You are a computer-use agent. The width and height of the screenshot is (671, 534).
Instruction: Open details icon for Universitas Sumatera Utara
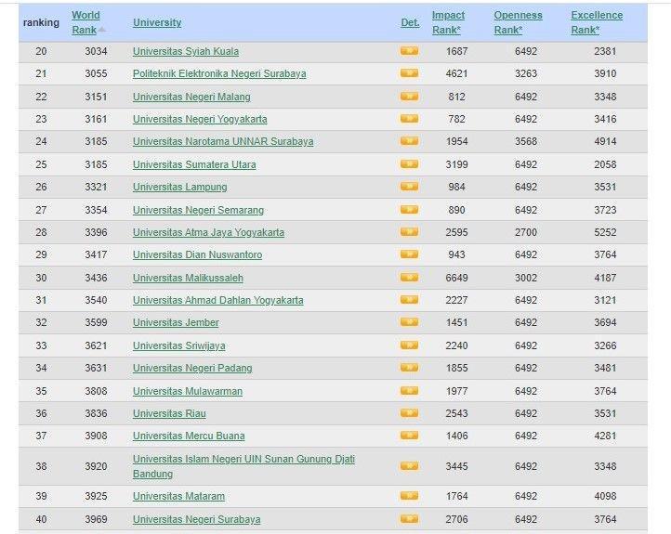pyautogui.click(x=409, y=164)
